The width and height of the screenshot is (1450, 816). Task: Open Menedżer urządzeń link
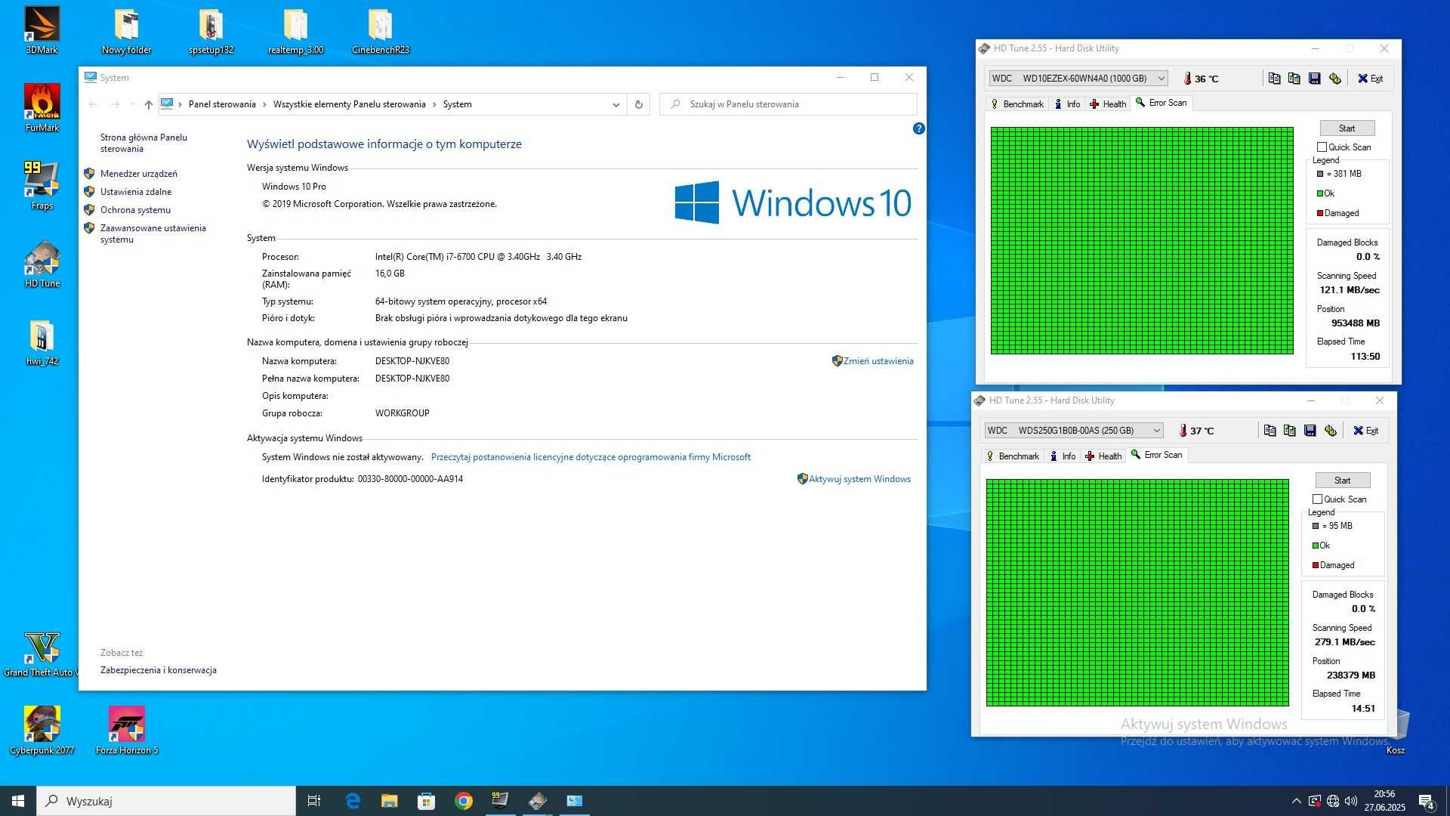coord(139,174)
